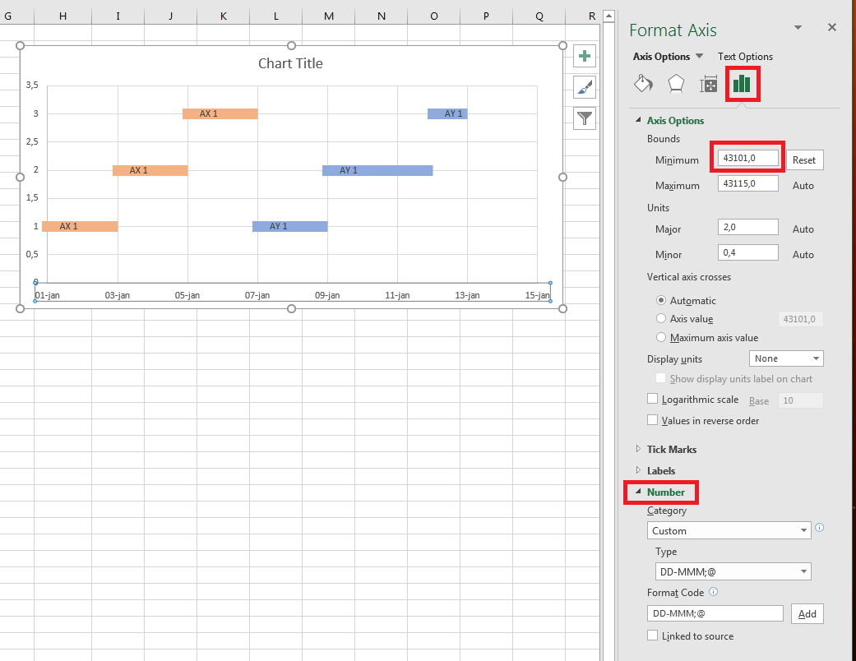Screen dimensions: 856x661
Task: Click the Reset button next to Minimum
Action: (804, 159)
